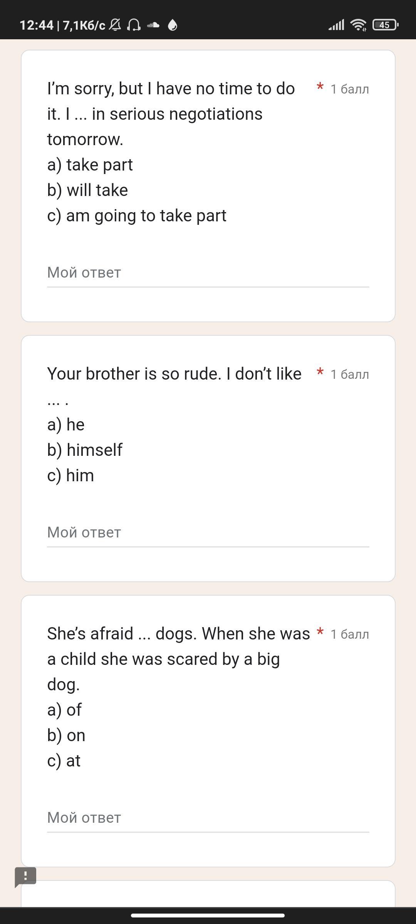Tap "1 балл" label on negotiations question
Viewport: 416px width, 924px height.
[x=350, y=89]
